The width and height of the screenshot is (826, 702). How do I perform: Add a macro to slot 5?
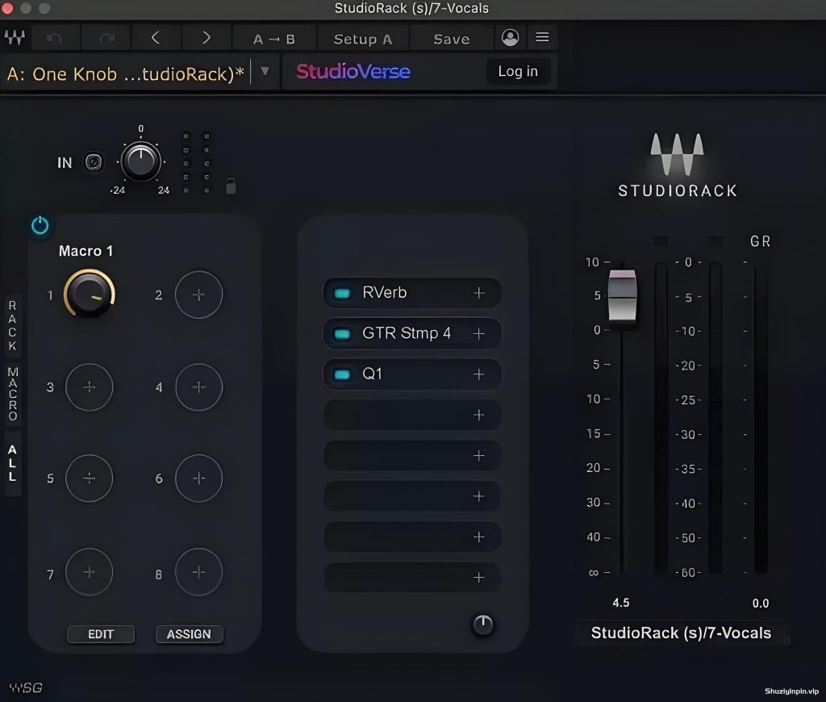89,478
